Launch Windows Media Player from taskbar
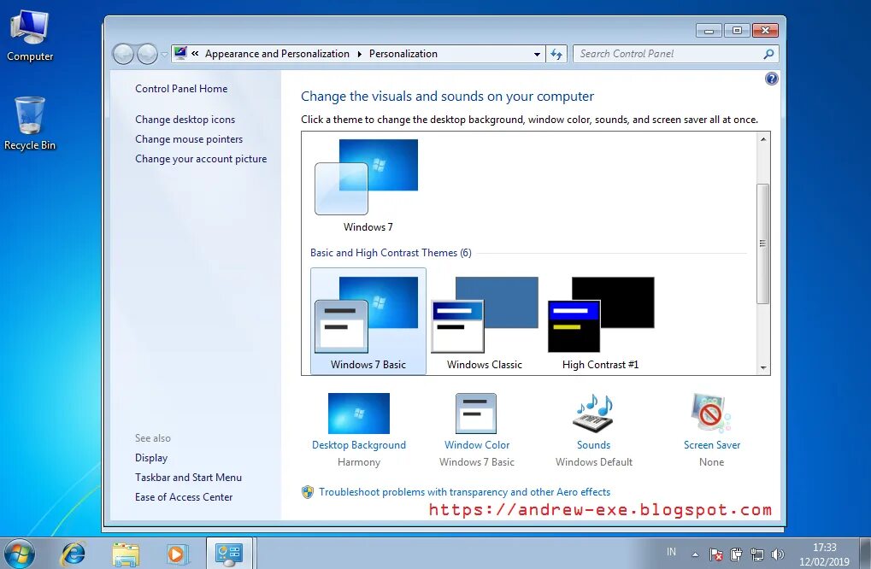The width and height of the screenshot is (871, 569). [177, 554]
